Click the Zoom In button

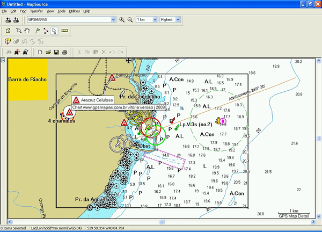(122, 20)
